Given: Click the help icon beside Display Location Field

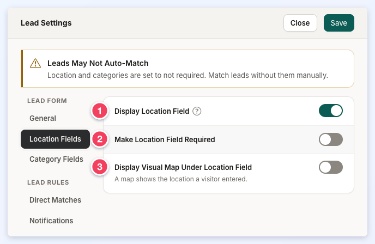Looking at the screenshot, I should (x=197, y=111).
